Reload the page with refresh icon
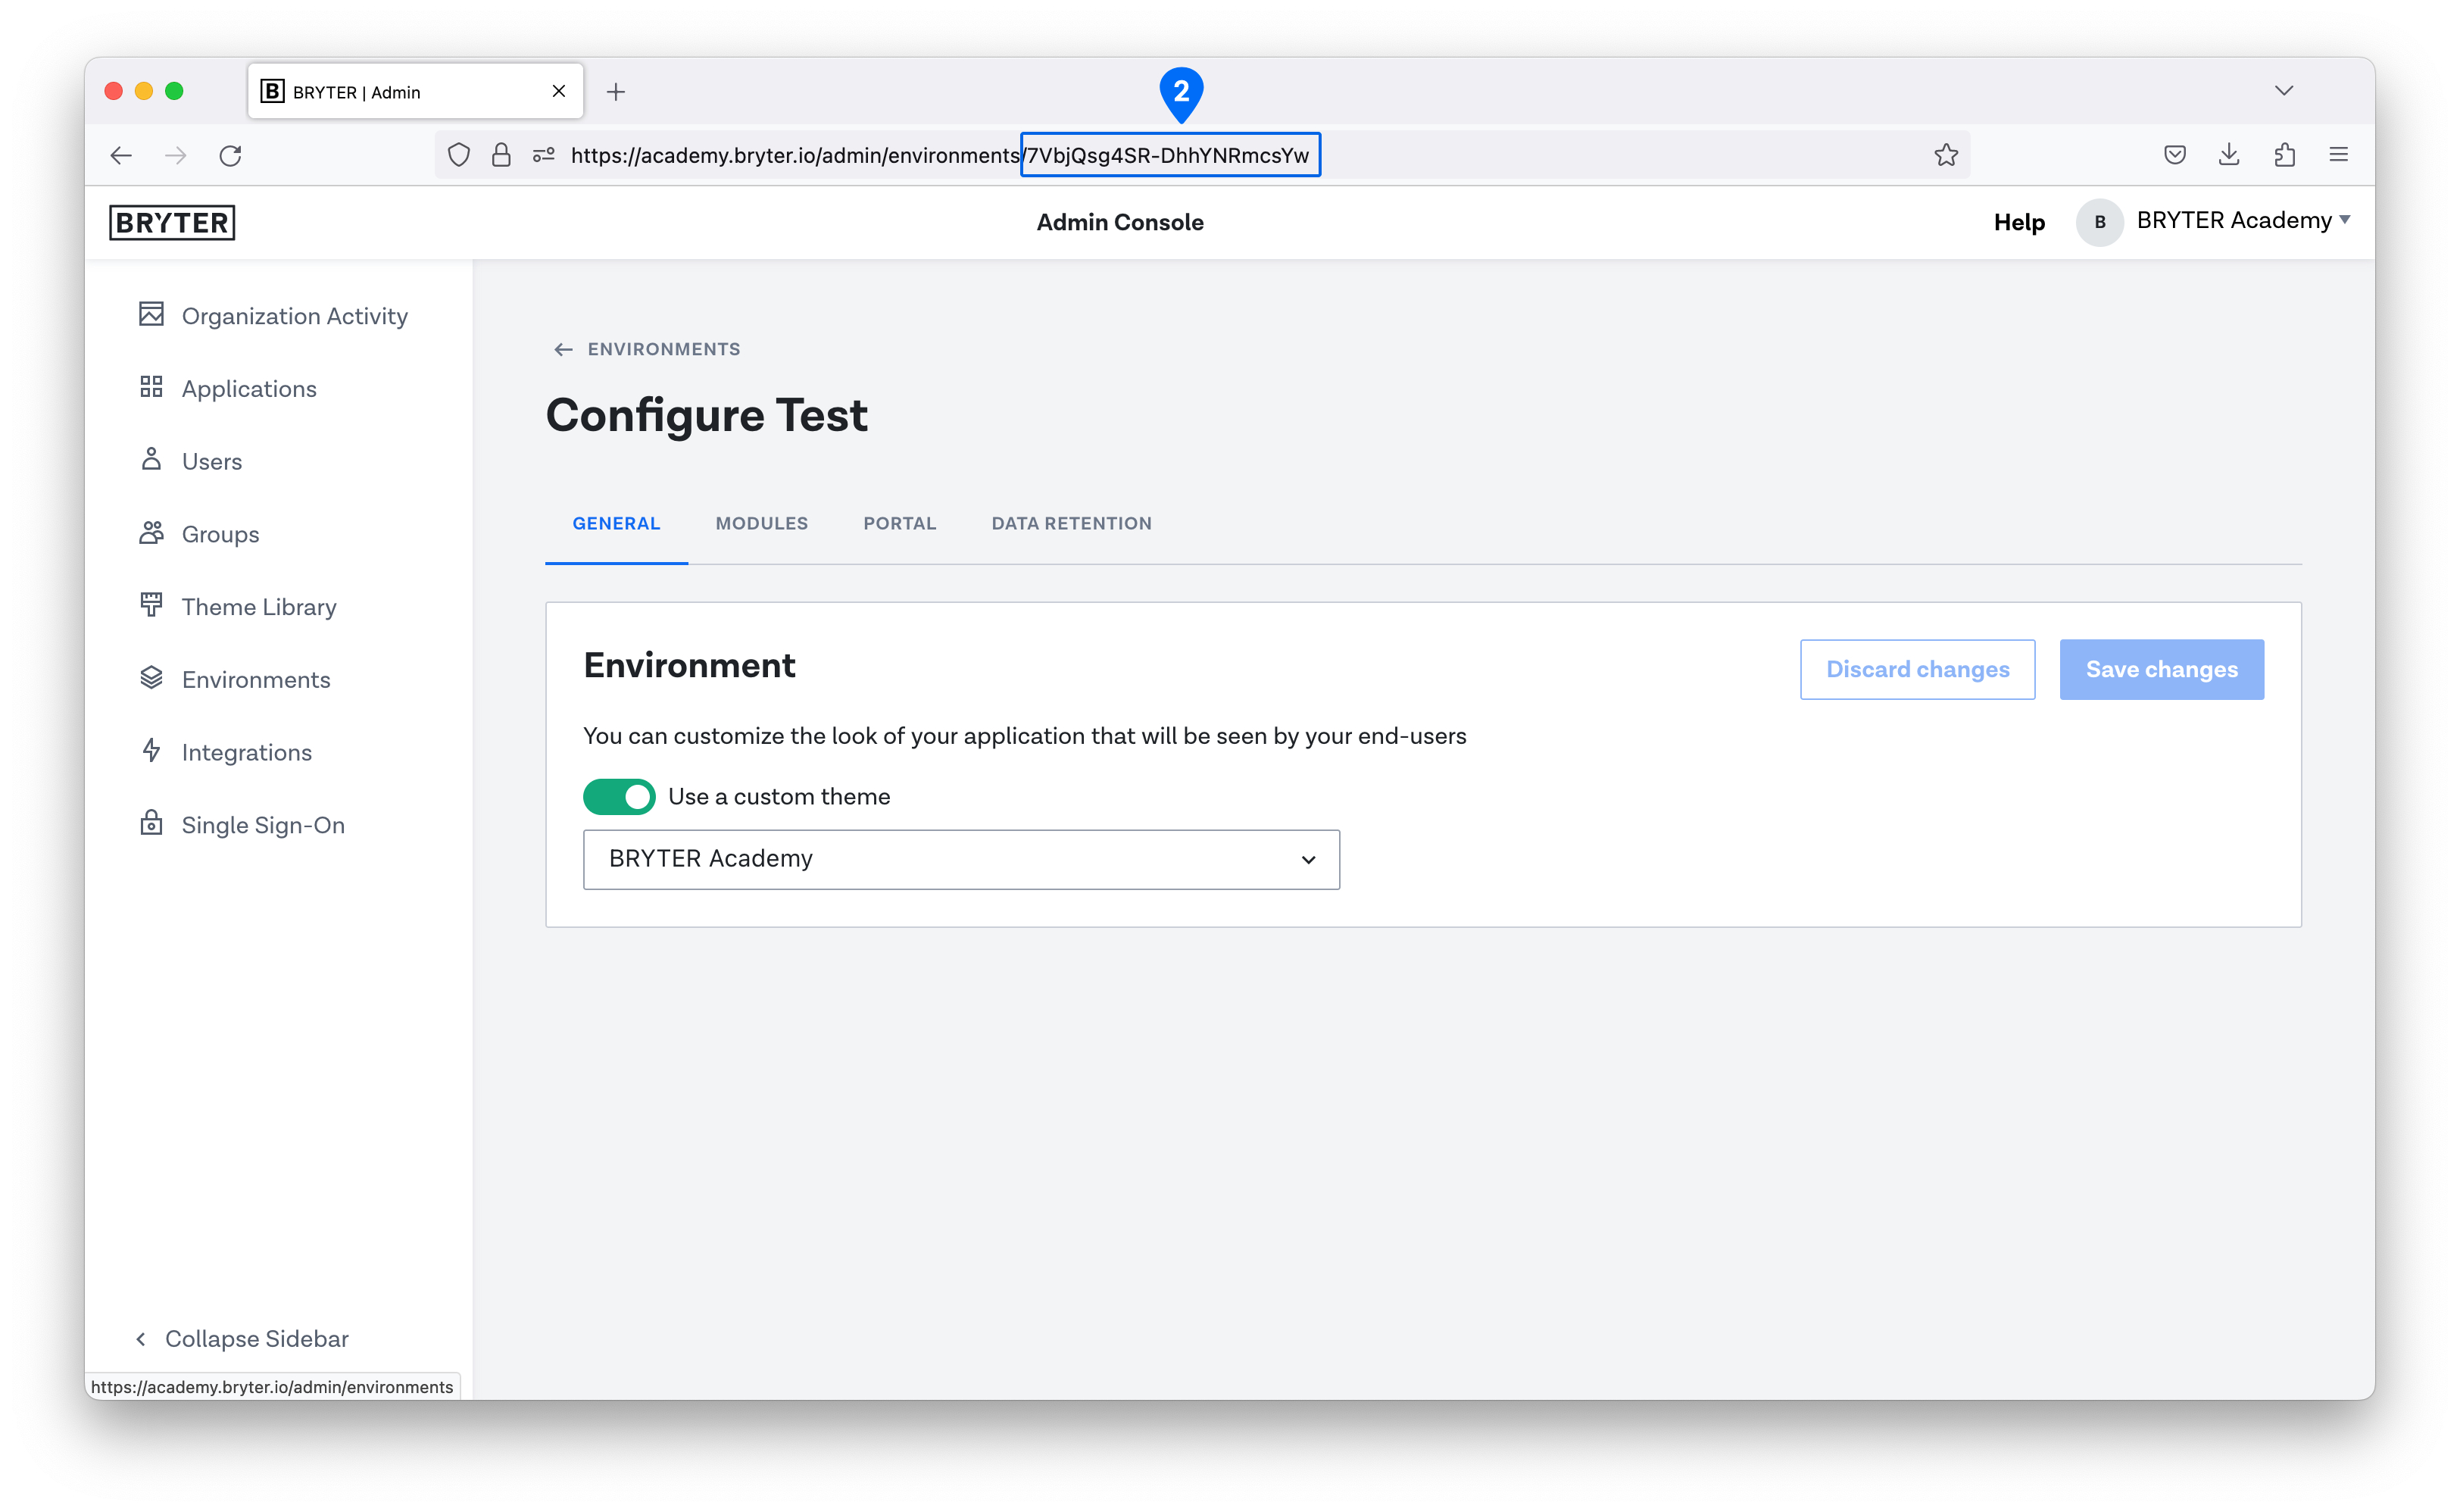 (231, 155)
